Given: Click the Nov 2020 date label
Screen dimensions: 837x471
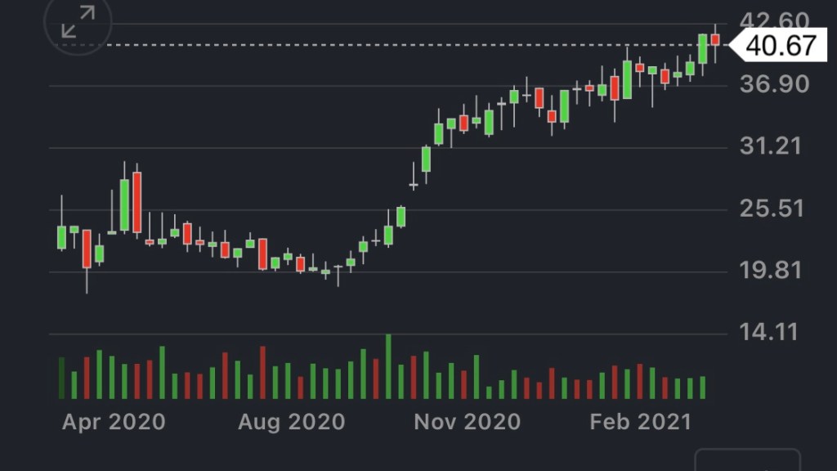Looking at the screenshot, I should (467, 422).
